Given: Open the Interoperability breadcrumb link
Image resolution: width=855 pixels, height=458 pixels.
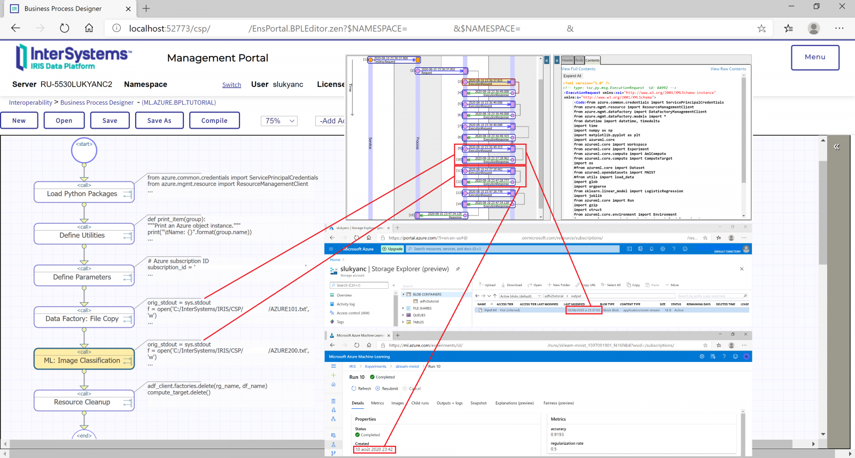Looking at the screenshot, I should click(30, 102).
